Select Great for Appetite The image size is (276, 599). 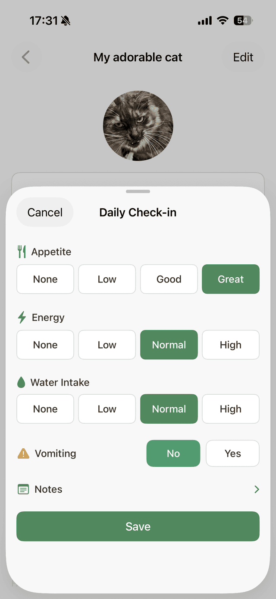tap(230, 279)
